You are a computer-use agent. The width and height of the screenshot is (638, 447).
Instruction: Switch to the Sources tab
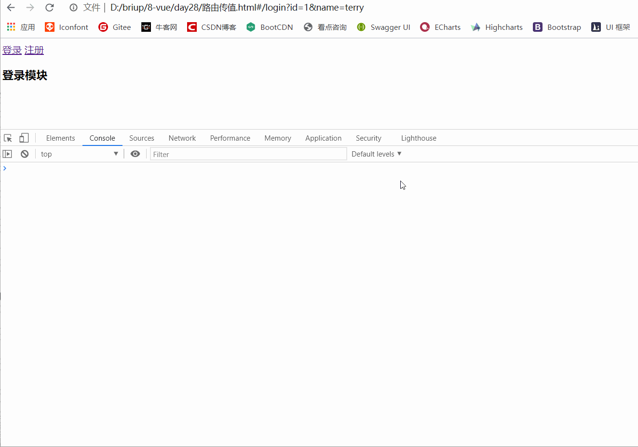[x=142, y=138]
